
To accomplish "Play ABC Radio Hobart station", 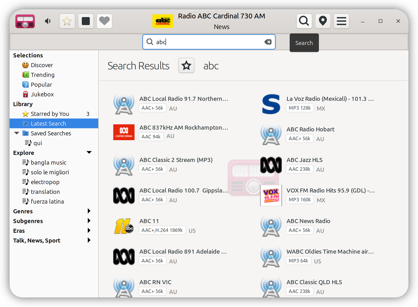I will (x=310, y=129).
